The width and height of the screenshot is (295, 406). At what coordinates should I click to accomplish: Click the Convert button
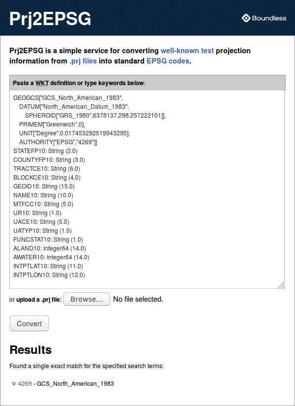click(29, 323)
